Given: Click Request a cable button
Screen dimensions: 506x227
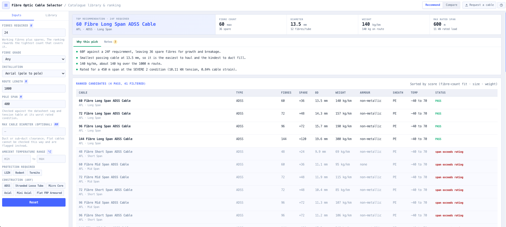Looking at the screenshot, I should [x=479, y=5].
